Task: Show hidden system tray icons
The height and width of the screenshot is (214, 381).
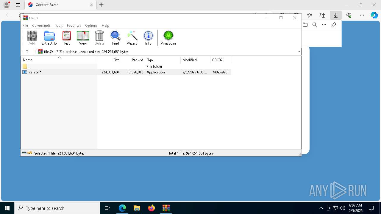Action: [x=321, y=208]
